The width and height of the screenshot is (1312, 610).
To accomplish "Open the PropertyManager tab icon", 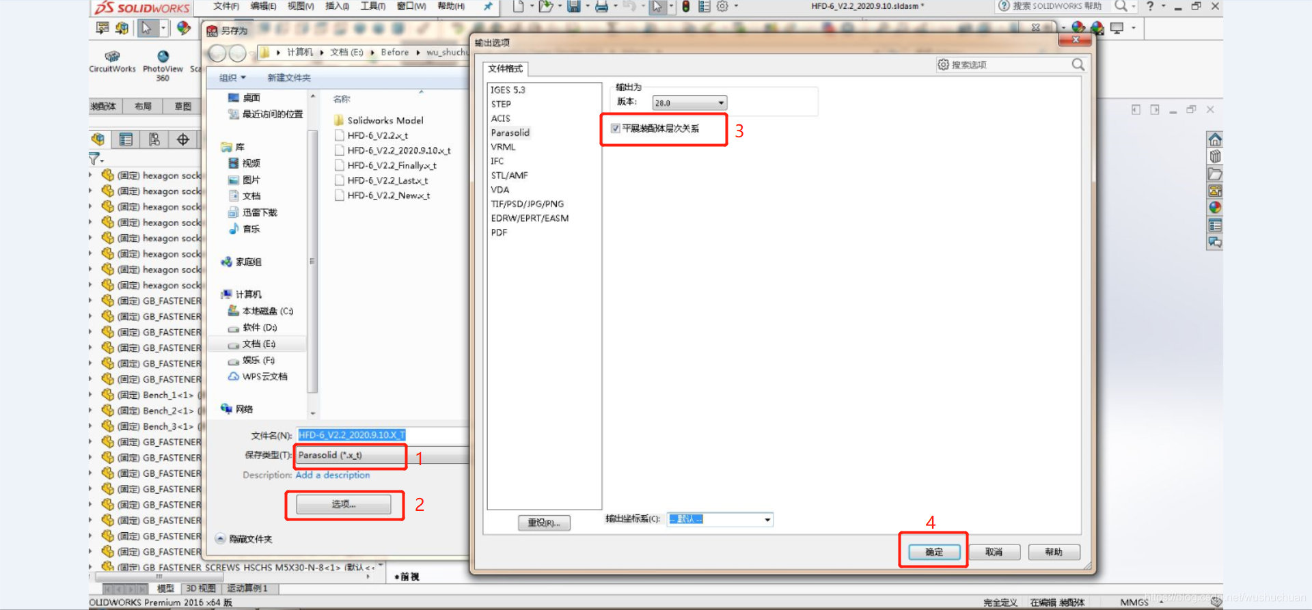I will [x=126, y=139].
